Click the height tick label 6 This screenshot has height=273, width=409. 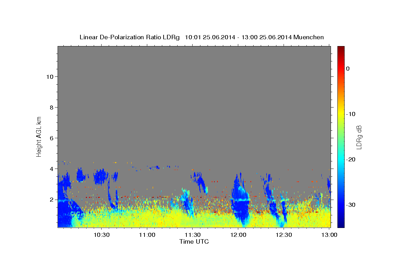(52, 138)
